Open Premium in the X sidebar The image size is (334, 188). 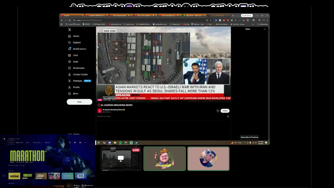pos(79,81)
